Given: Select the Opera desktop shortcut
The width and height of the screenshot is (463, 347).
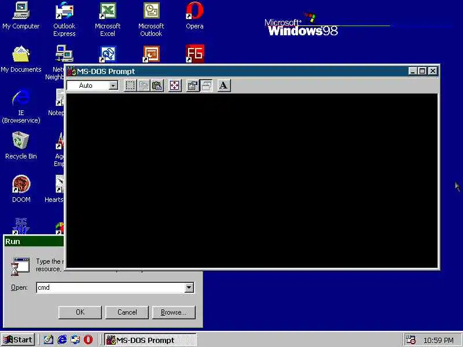Looking at the screenshot, I should tap(194, 16).
